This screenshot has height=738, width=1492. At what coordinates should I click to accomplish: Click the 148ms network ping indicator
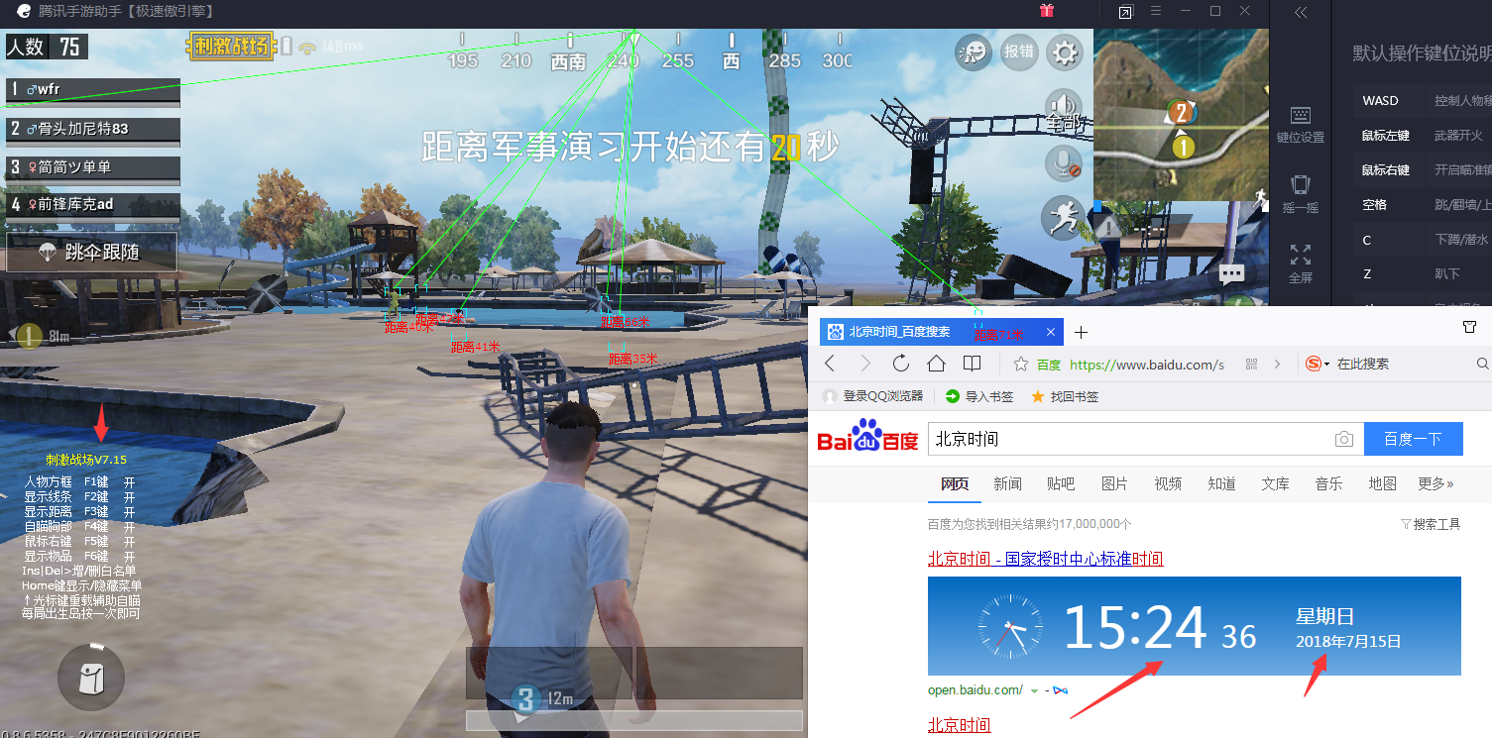click(331, 47)
